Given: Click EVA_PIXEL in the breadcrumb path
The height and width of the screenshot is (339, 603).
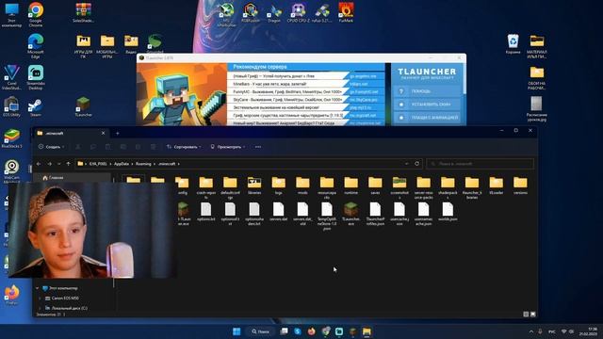Looking at the screenshot, I should click(x=98, y=164).
